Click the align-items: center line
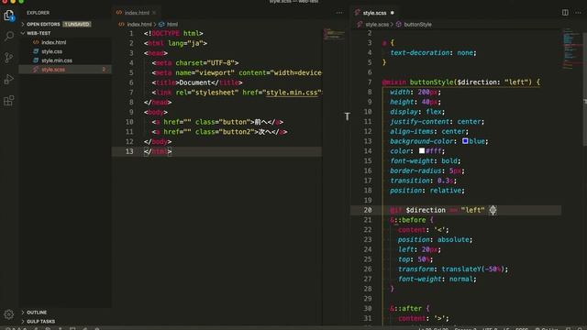587x330 pixels. pyautogui.click(x=429, y=131)
